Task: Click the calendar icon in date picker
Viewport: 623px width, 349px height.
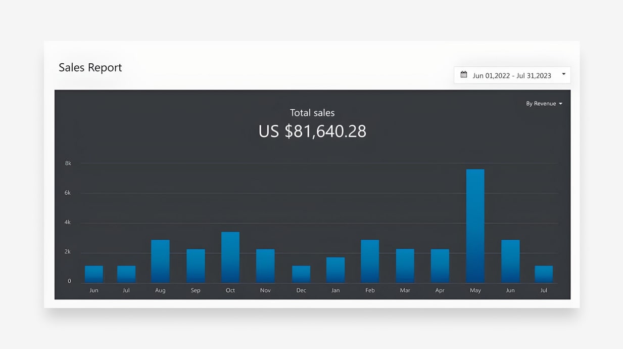Action: point(464,75)
